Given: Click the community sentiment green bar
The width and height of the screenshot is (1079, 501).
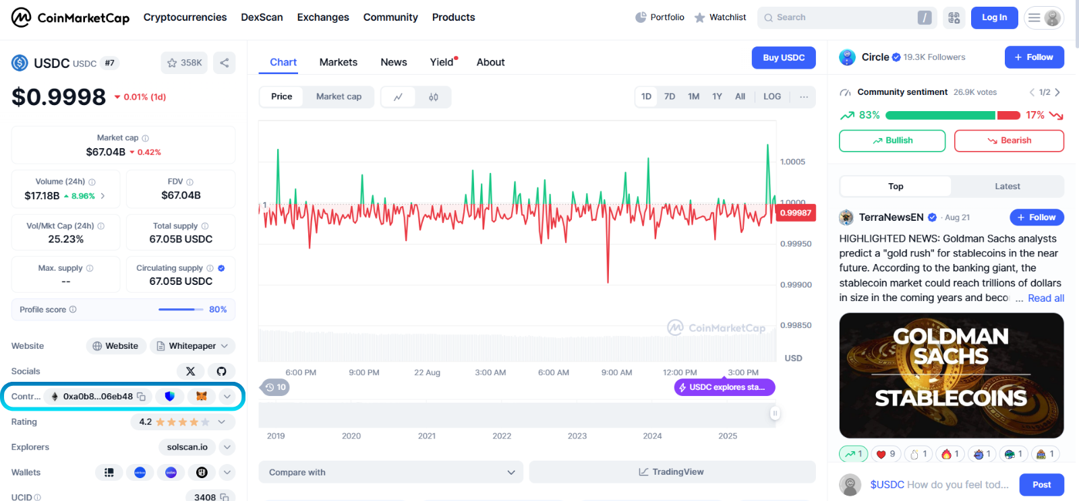Looking at the screenshot, I should (x=940, y=116).
